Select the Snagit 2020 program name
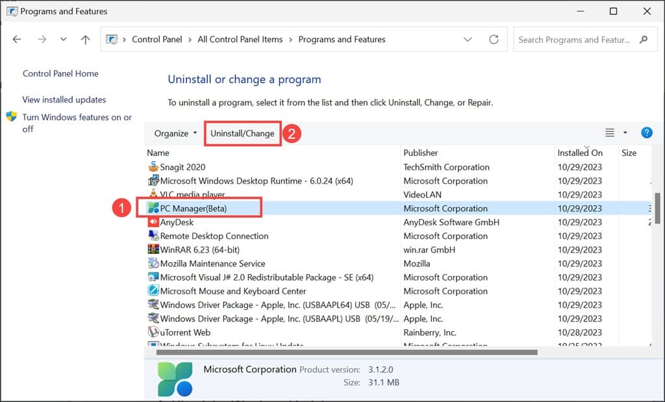The height and width of the screenshot is (402, 665). pos(182,167)
